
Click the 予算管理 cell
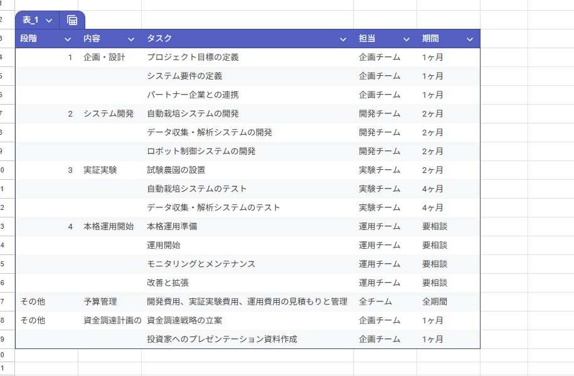click(x=100, y=302)
